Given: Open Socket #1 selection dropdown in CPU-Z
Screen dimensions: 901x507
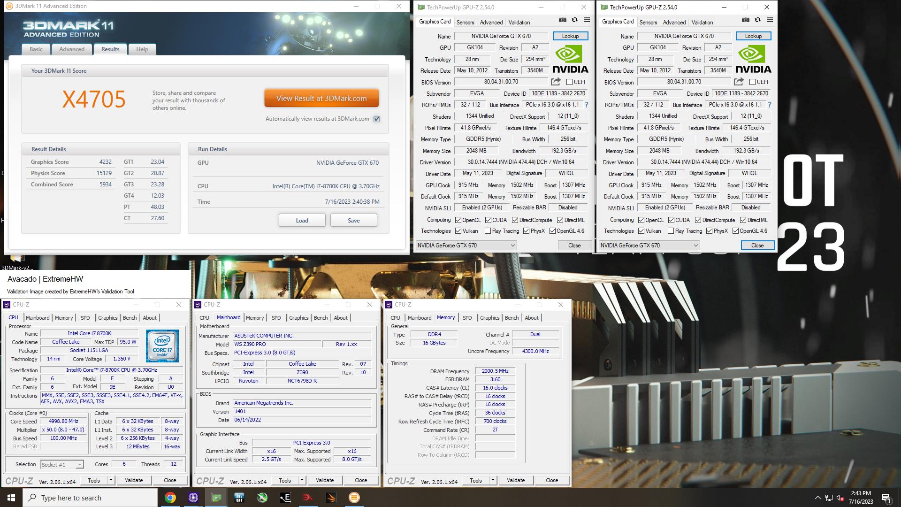Looking at the screenshot, I should pyautogui.click(x=62, y=464).
